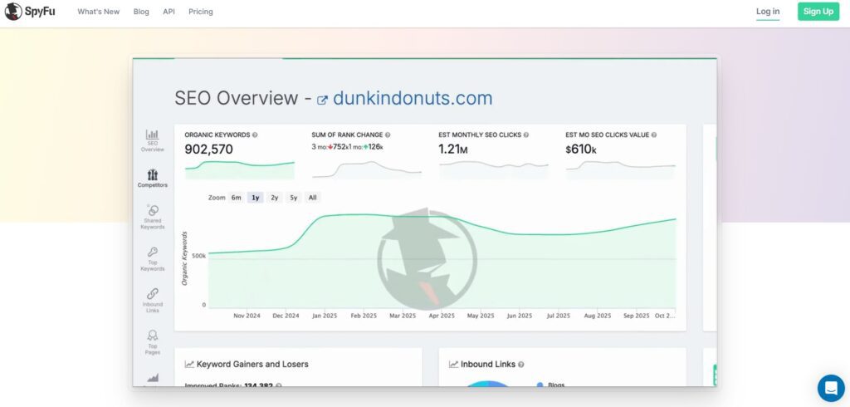Viewport: 850px width, 407px height.
Task: Go to the Pricing page
Action: pos(201,12)
